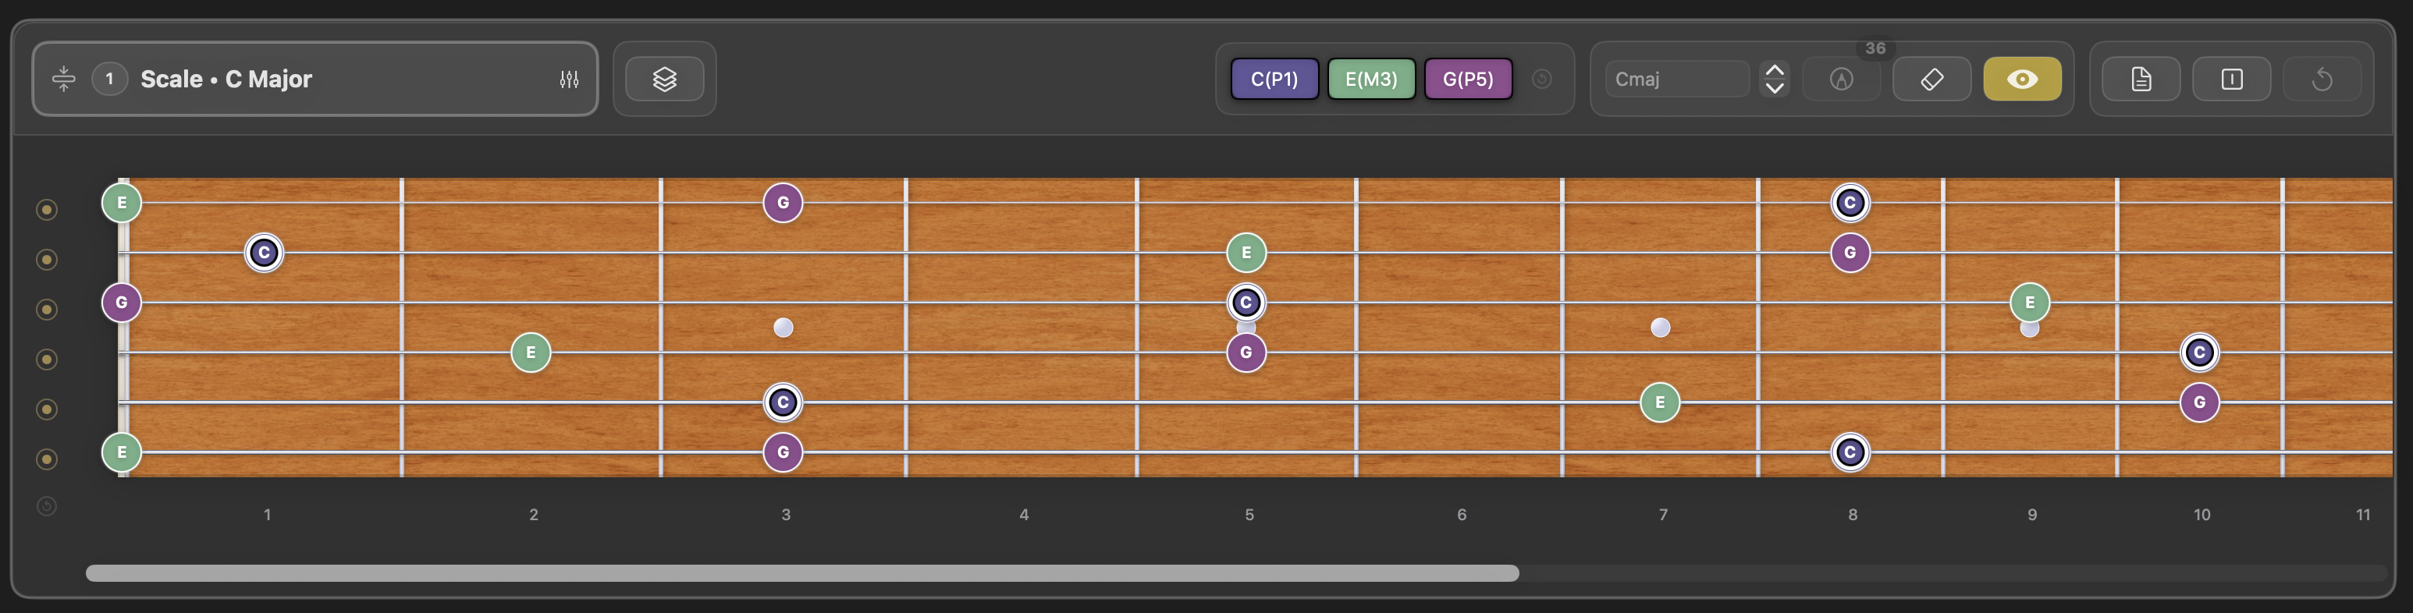Toggle the high E string radio marker
2413x613 pixels.
[46, 210]
